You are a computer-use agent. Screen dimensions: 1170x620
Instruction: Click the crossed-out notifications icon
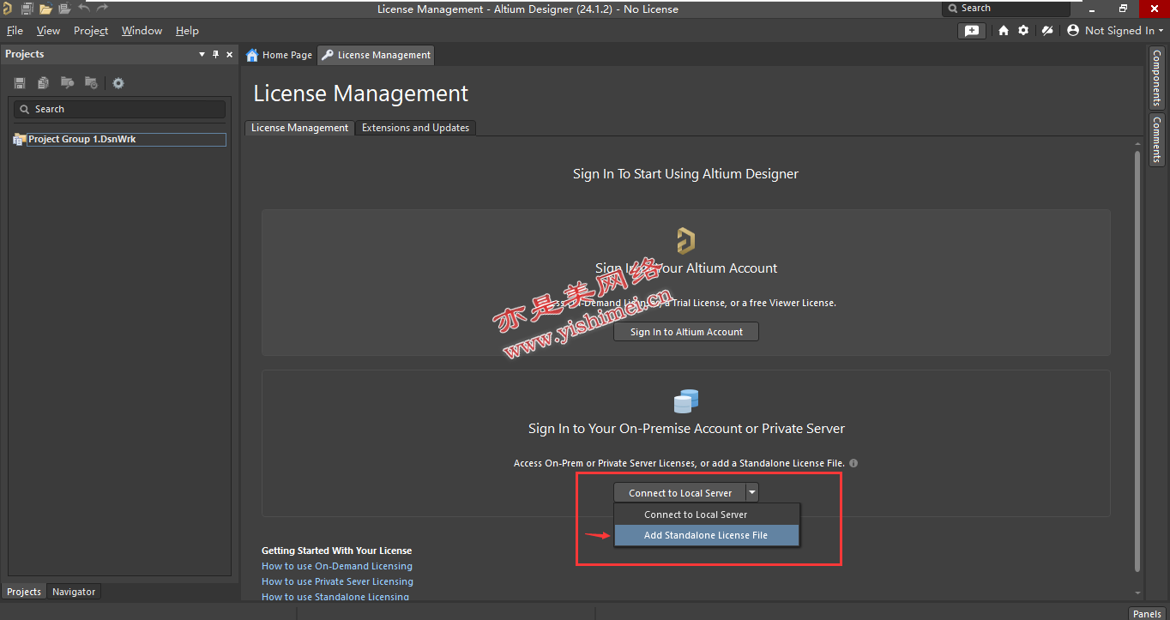click(1047, 30)
